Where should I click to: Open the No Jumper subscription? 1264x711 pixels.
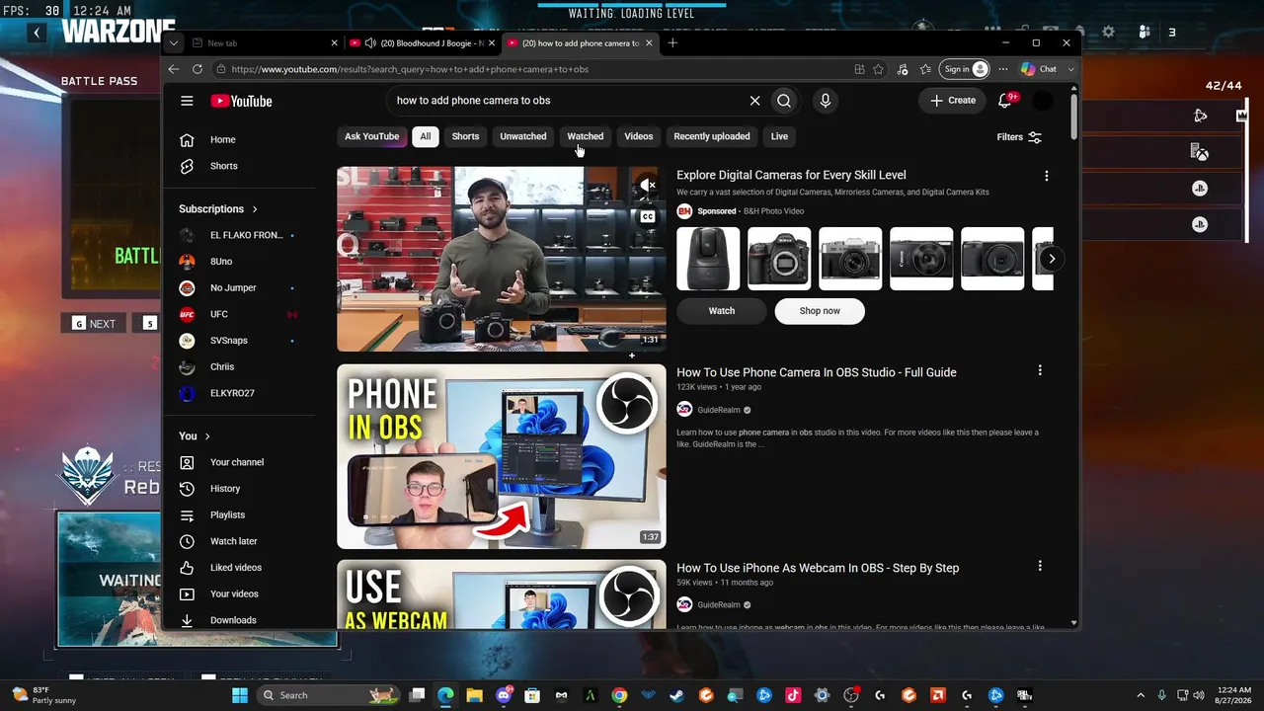(x=233, y=288)
